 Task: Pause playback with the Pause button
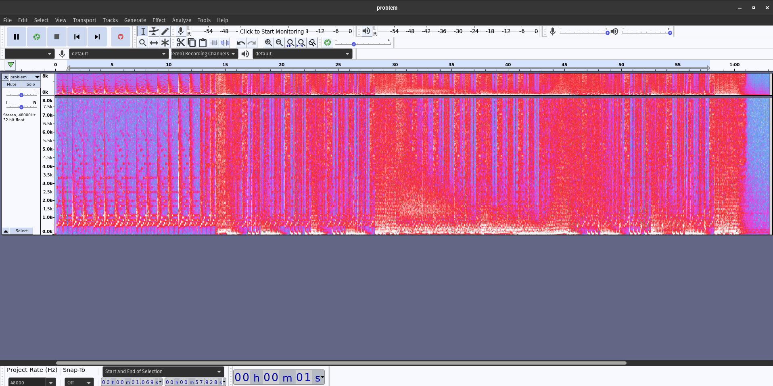point(17,37)
